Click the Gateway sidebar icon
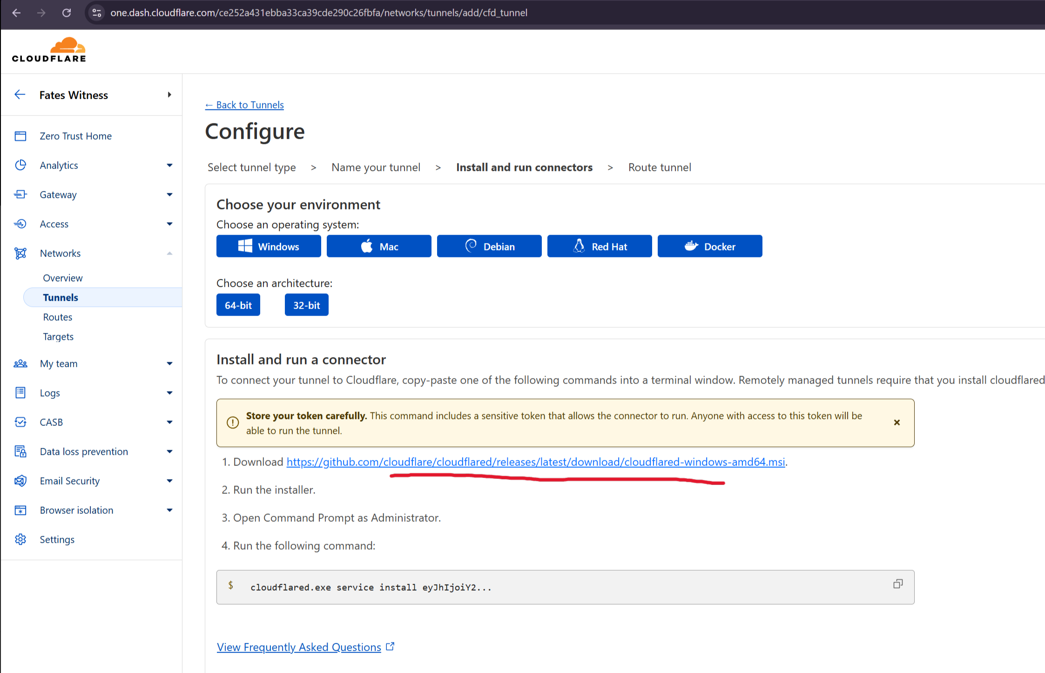 [x=20, y=194]
